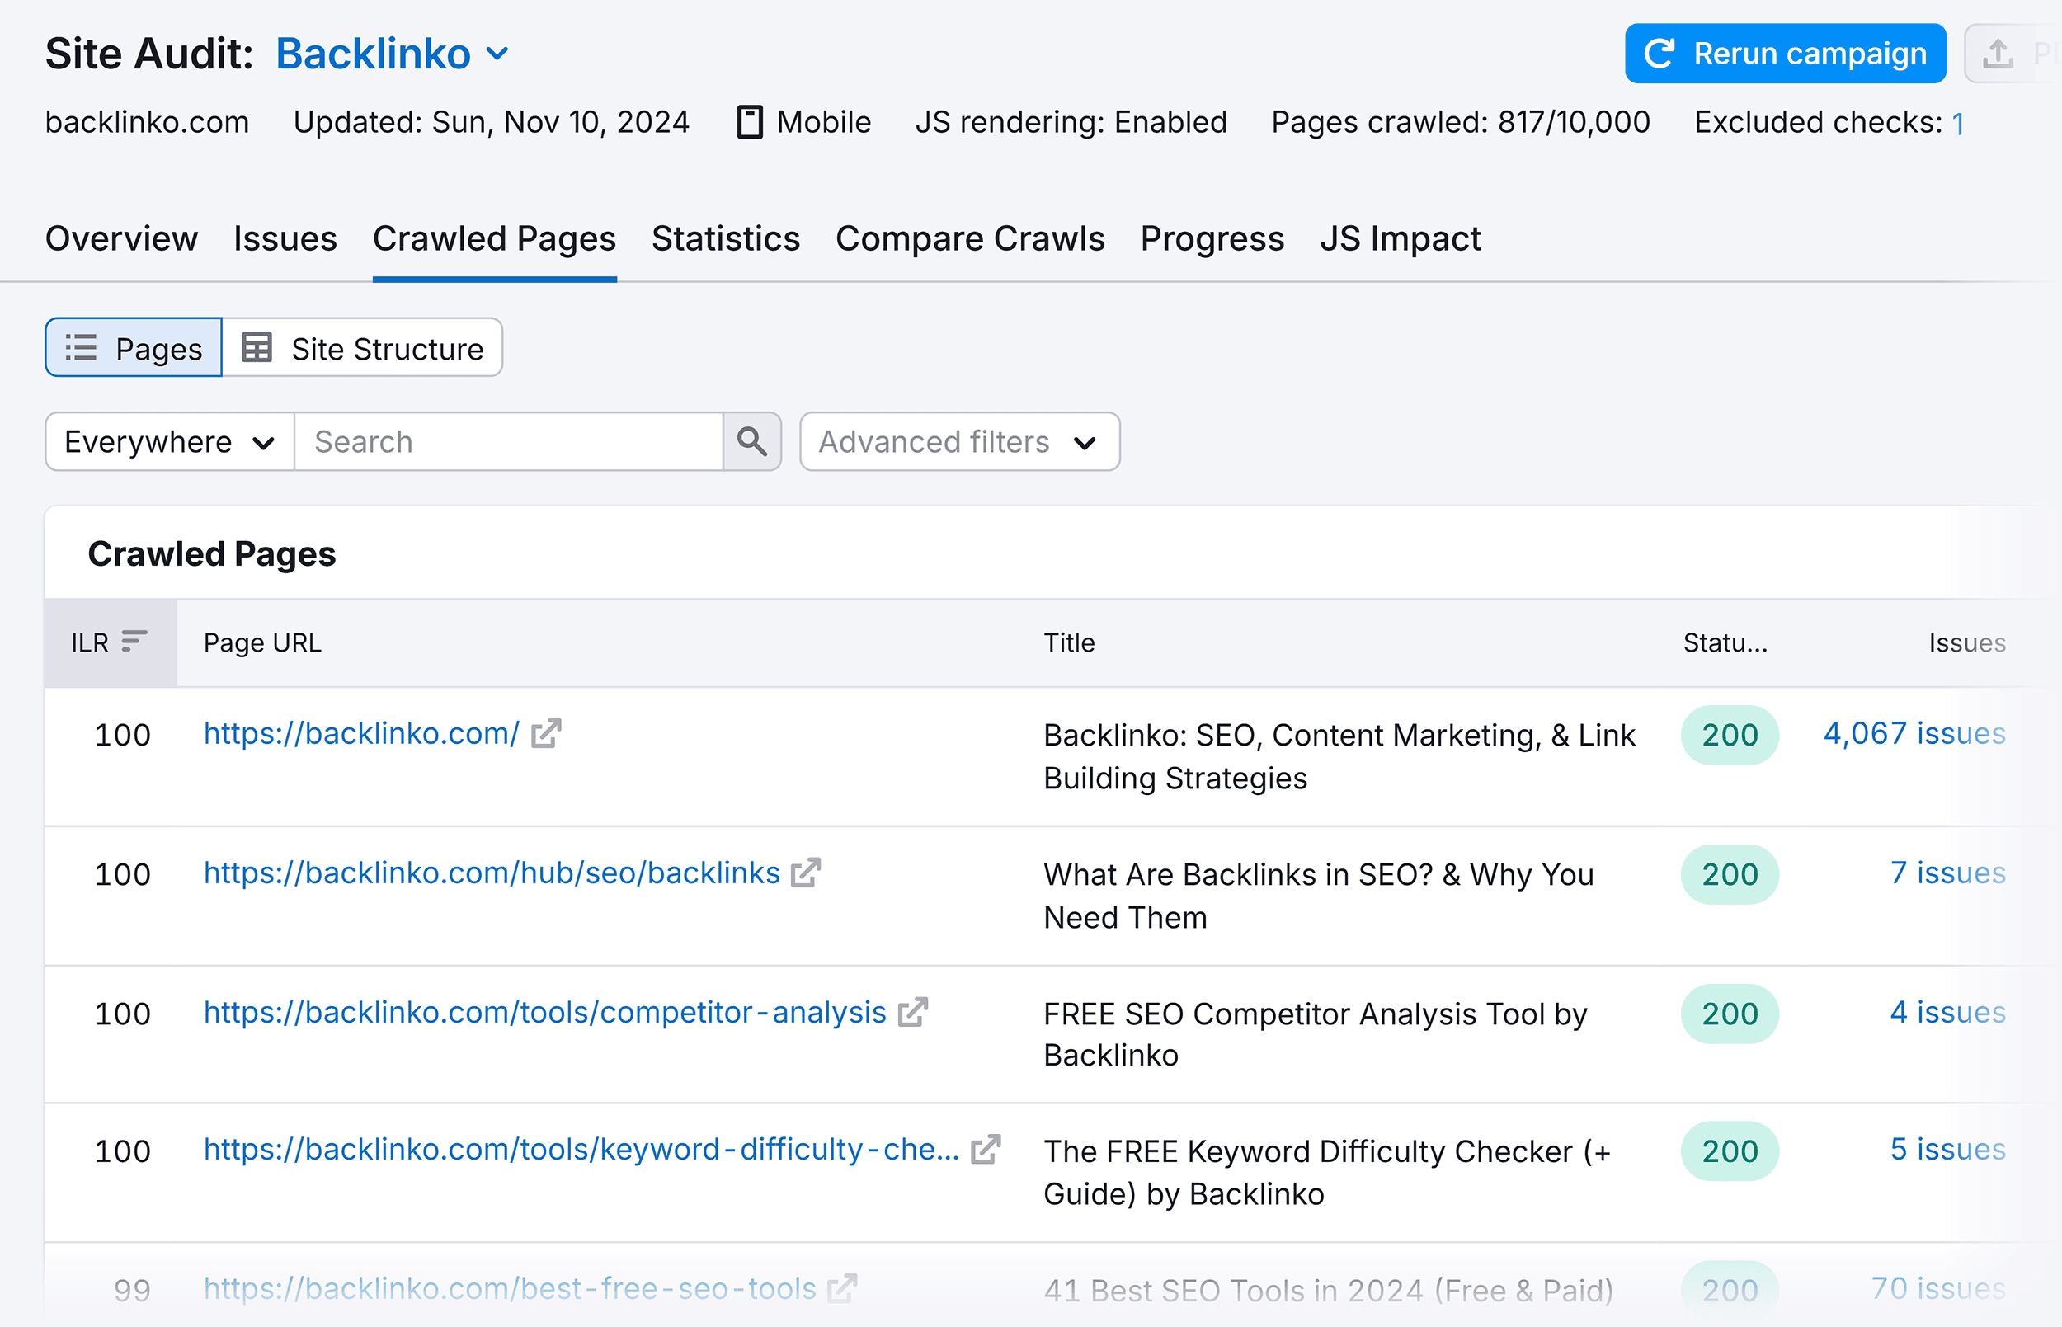Expand the Advanced filters dropdown
Image resolution: width=2062 pixels, height=1327 pixels.
point(960,441)
